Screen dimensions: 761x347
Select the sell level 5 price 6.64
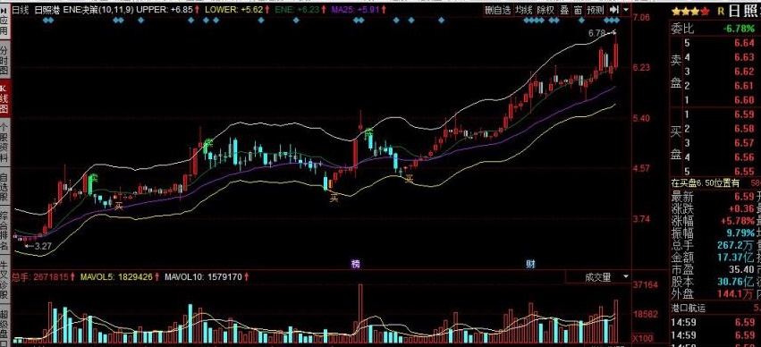(744, 43)
